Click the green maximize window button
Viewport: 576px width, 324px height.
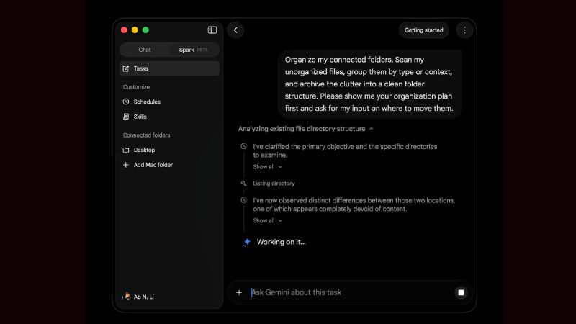coord(146,30)
